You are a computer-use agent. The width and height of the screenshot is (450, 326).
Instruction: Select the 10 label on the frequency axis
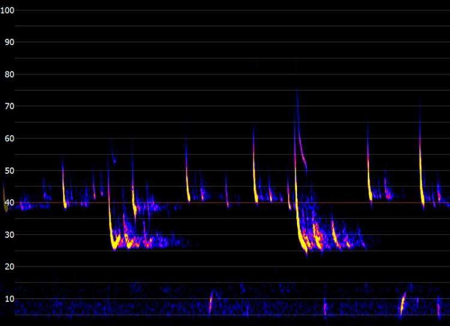(x=10, y=298)
